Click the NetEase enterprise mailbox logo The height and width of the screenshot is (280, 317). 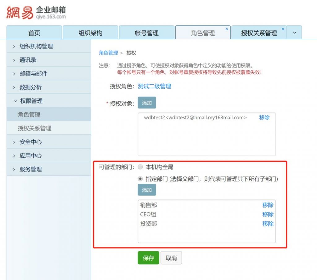pyautogui.click(x=36, y=13)
